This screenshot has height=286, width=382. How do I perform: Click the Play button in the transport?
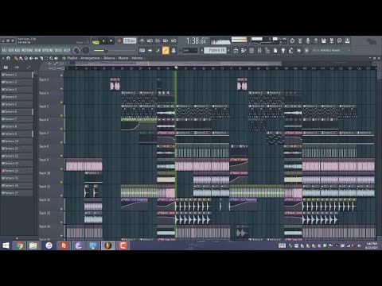(x=103, y=41)
